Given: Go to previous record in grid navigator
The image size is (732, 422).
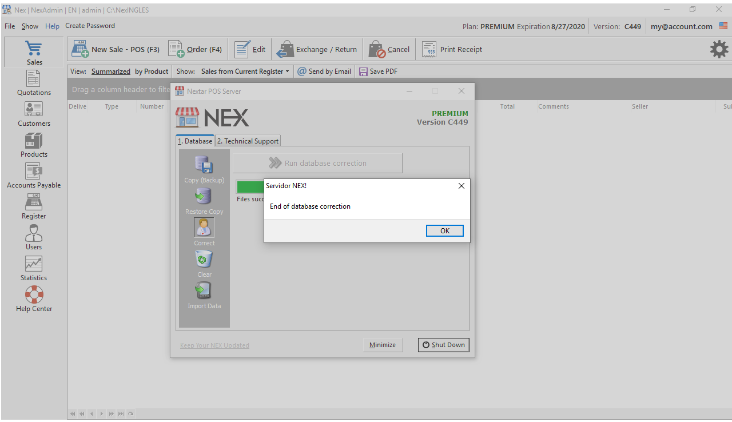Looking at the screenshot, I should [x=91, y=413].
